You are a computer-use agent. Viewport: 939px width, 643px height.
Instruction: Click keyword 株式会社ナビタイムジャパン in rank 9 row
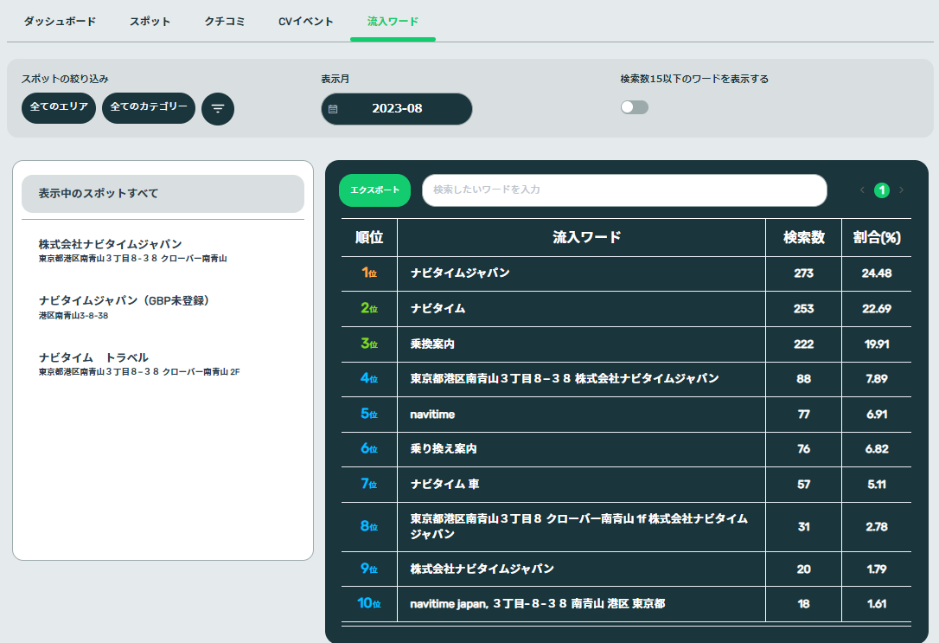pyautogui.click(x=482, y=569)
